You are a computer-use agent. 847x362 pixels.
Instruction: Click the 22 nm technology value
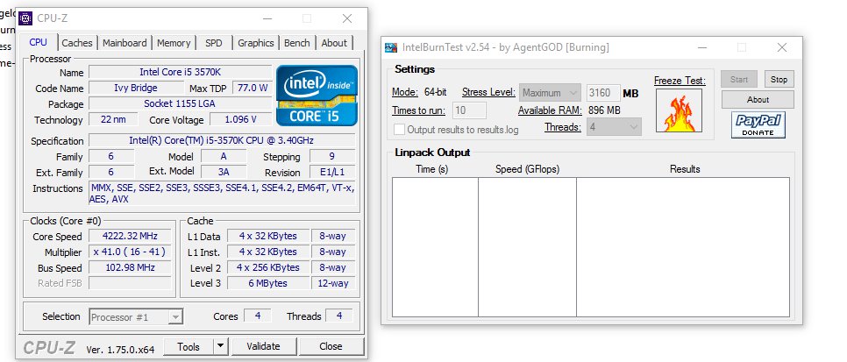point(113,119)
